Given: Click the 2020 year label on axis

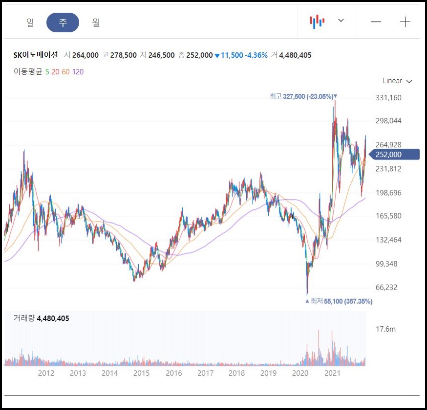Looking at the screenshot, I should click(x=300, y=373).
